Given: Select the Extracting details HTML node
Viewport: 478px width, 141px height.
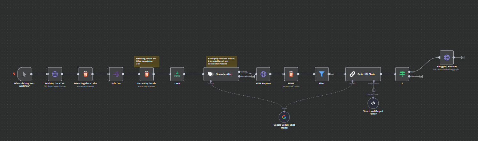Looking at the screenshot, I should [x=147, y=74].
